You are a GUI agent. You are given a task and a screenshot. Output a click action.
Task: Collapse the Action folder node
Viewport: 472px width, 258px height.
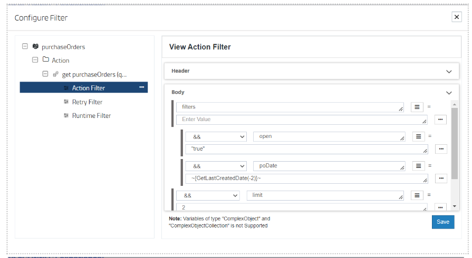(x=35, y=59)
